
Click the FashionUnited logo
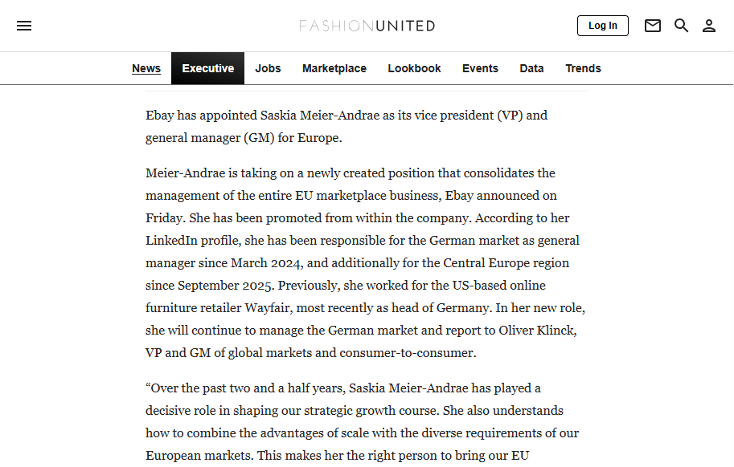(x=367, y=26)
